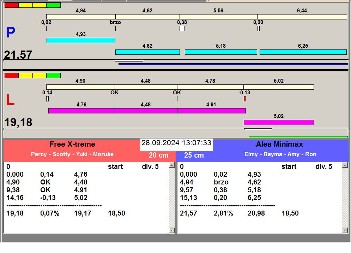Click 'div. 5' in the left results list
Viewport: 351px width, 253px height.
[150, 166]
